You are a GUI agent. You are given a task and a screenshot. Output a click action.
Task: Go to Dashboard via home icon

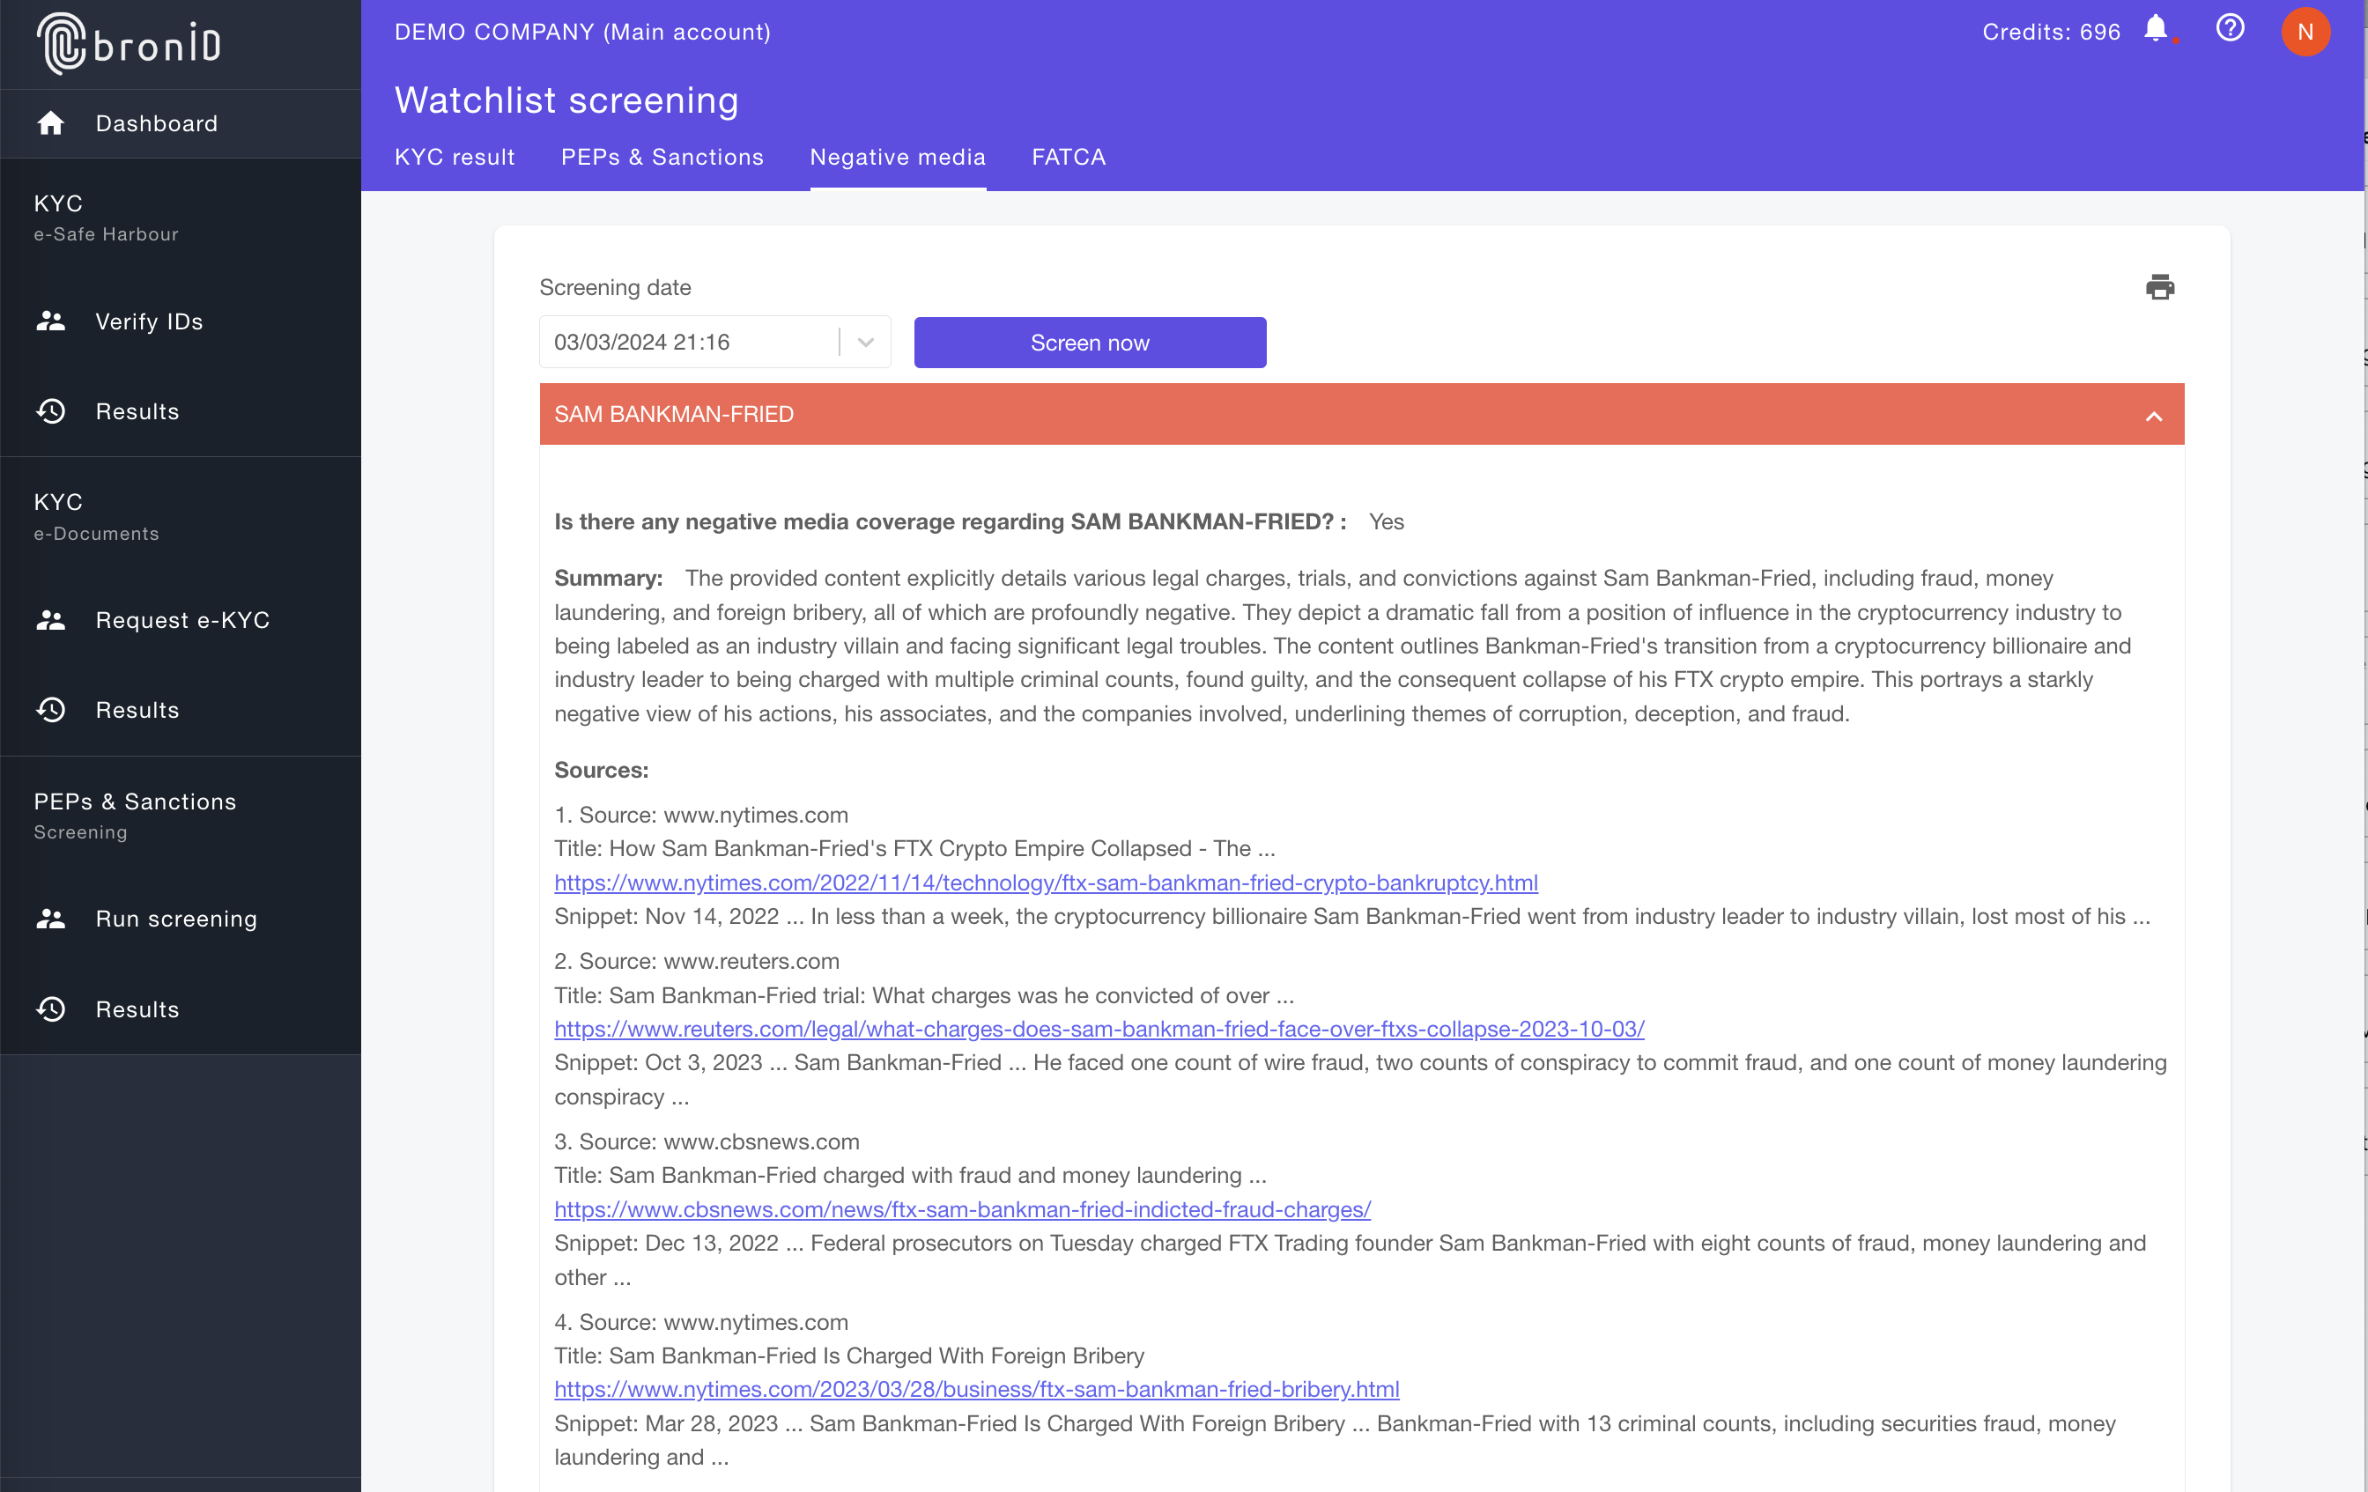51,124
